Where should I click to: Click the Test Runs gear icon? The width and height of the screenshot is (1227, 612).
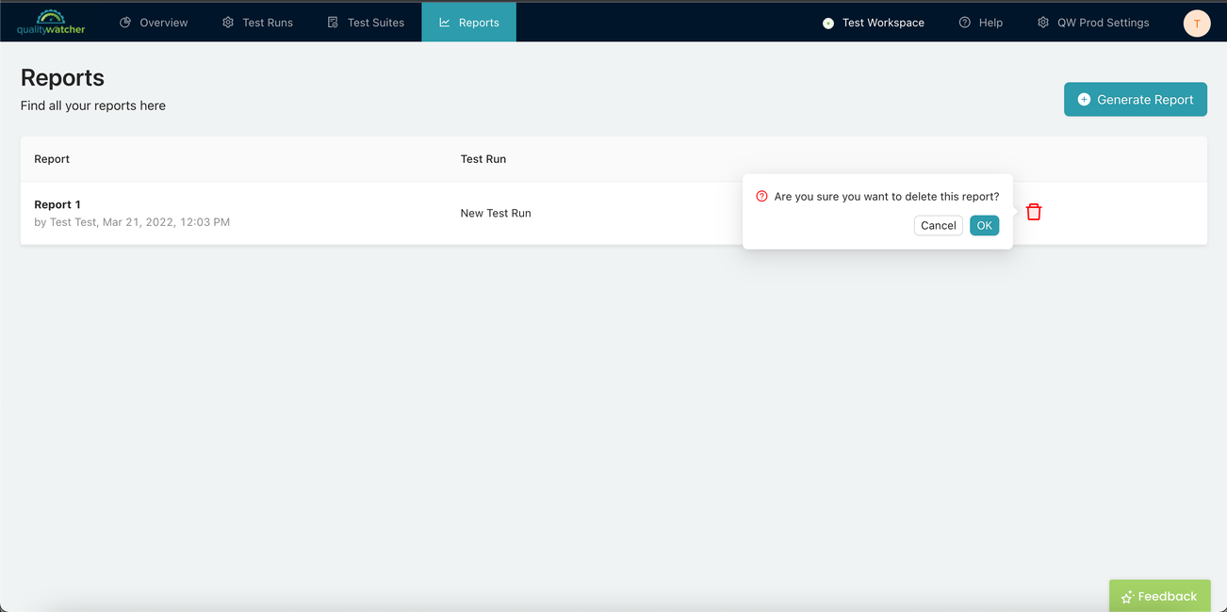pyautogui.click(x=228, y=23)
